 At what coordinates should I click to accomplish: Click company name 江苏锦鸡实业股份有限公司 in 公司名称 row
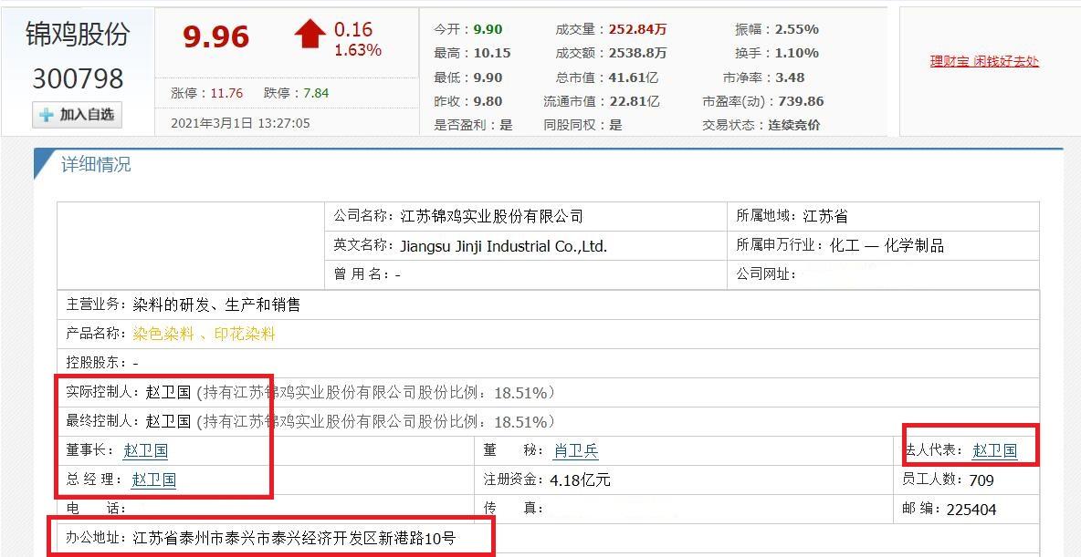491,216
